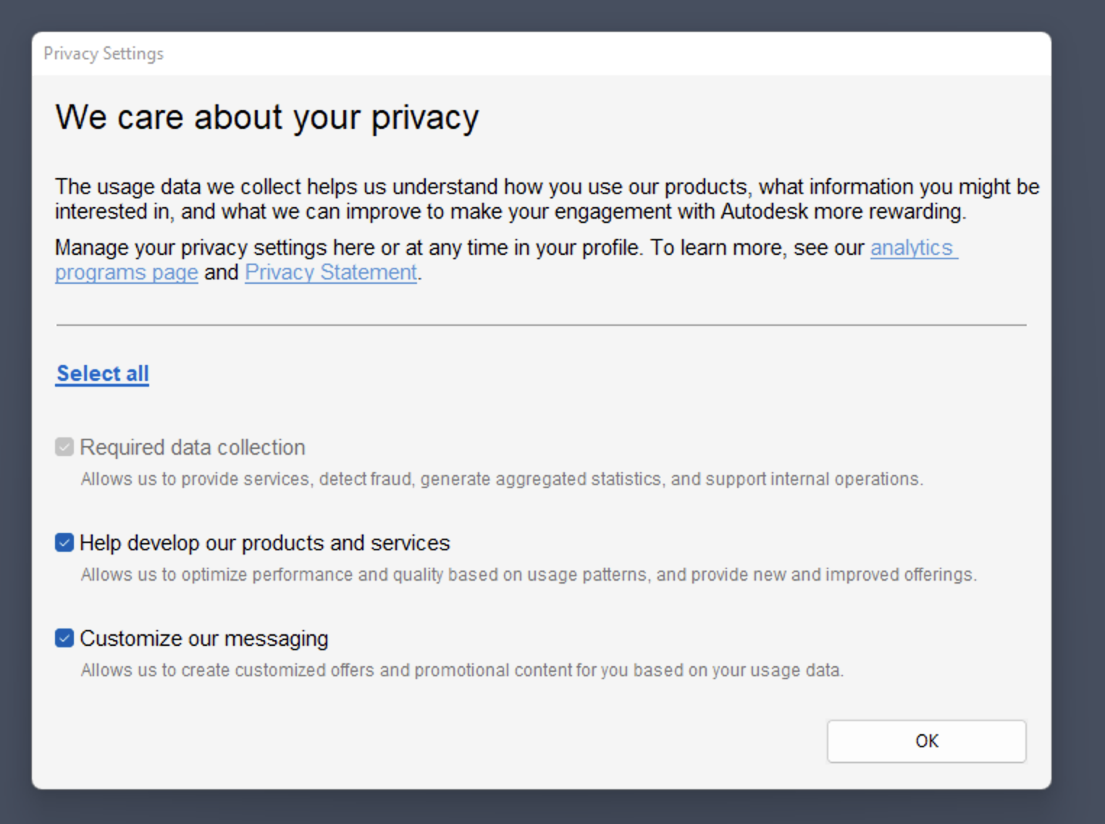The height and width of the screenshot is (824, 1105).
Task: Click the horizontal divider above Select all
Action: click(x=541, y=325)
